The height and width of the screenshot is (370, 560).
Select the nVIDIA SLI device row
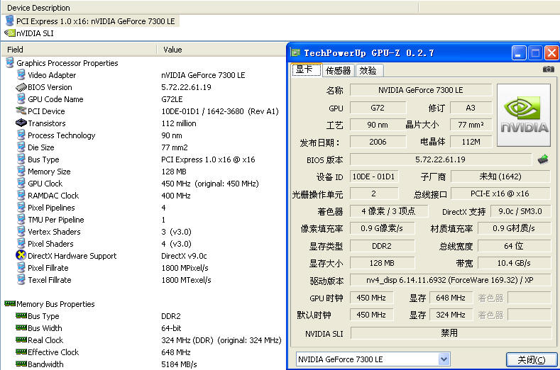[x=29, y=33]
